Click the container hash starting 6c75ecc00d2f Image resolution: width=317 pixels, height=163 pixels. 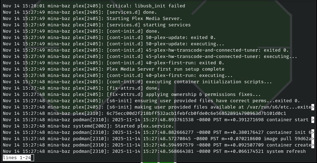[x=196, y=113]
